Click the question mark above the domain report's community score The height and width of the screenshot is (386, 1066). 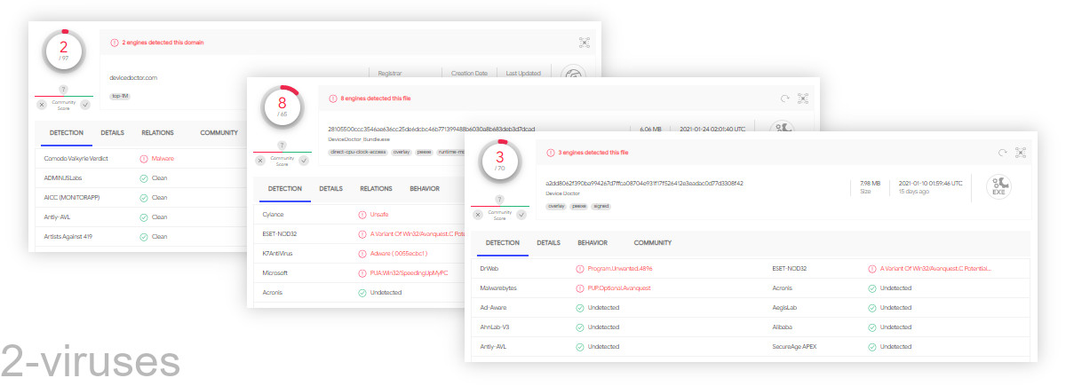tap(63, 89)
